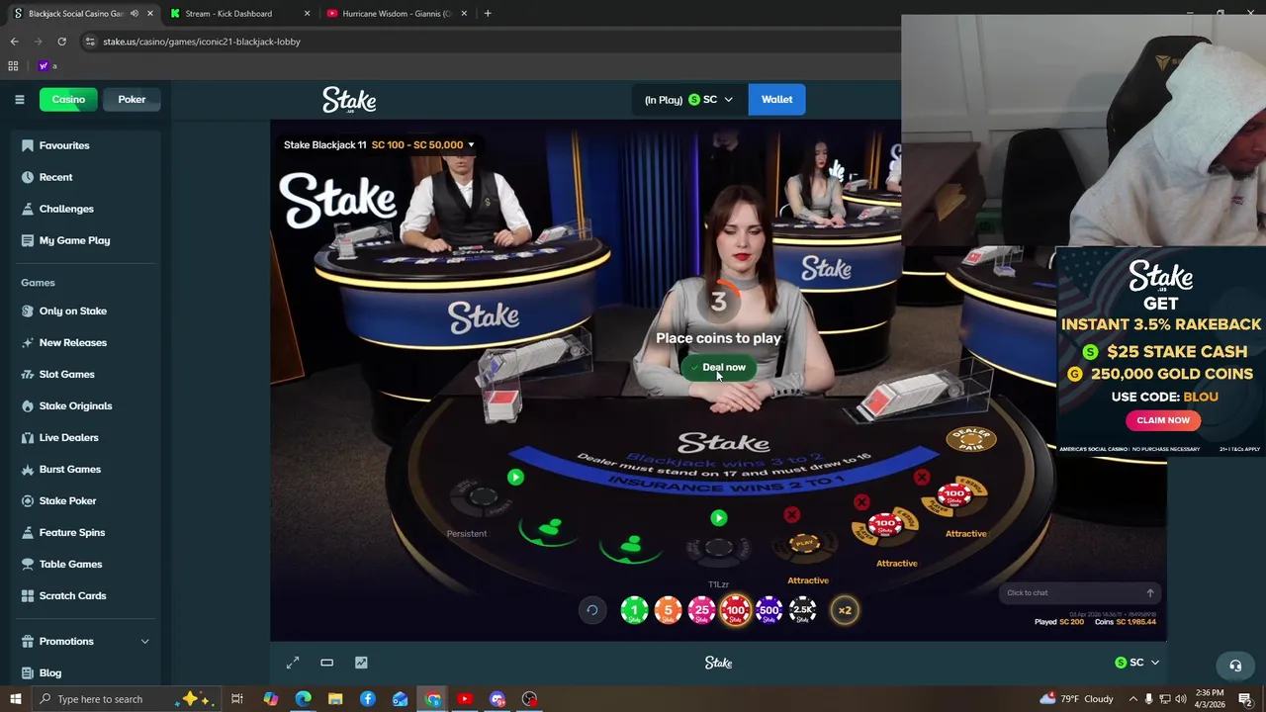Switch to the Poker section

[x=132, y=99]
